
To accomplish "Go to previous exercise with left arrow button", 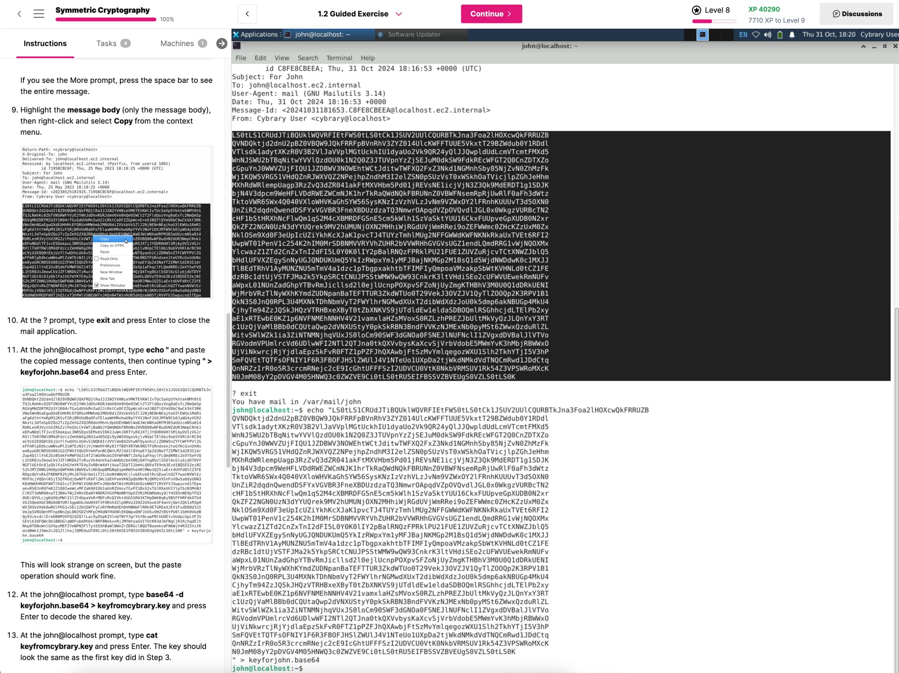I will [x=247, y=14].
